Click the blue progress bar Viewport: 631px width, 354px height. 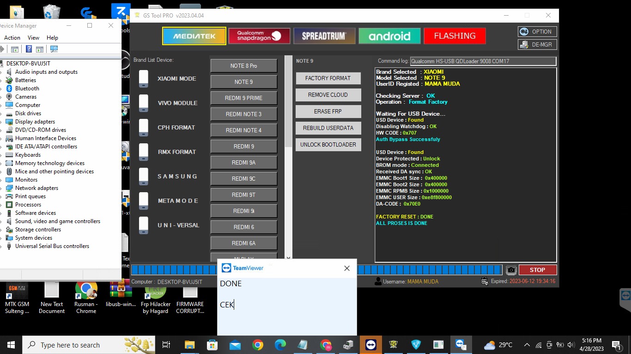click(x=316, y=270)
